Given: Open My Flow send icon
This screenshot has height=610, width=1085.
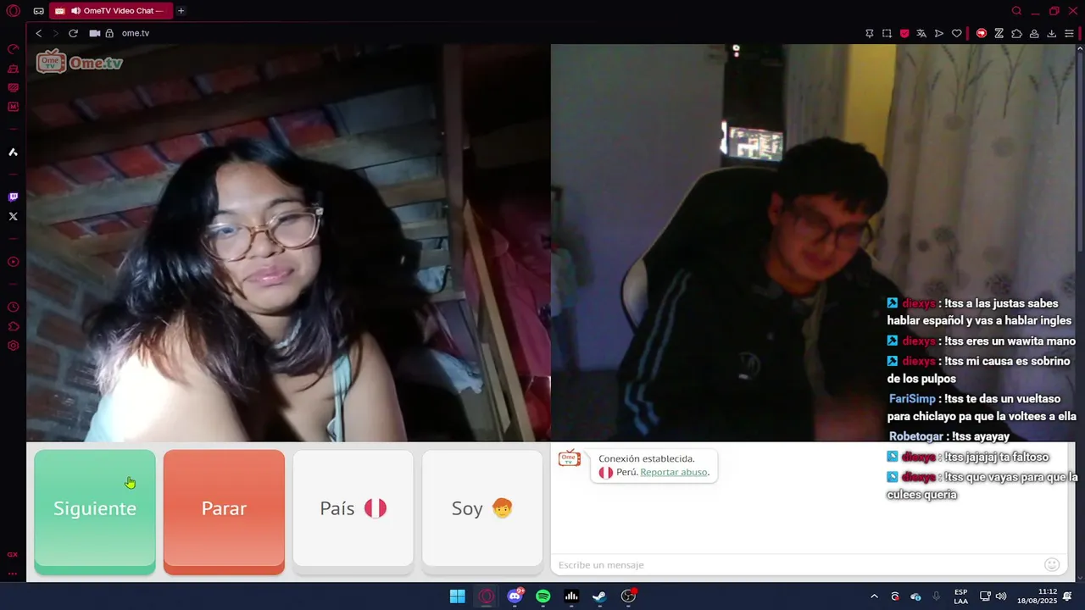Looking at the screenshot, I should pyautogui.click(x=939, y=33).
